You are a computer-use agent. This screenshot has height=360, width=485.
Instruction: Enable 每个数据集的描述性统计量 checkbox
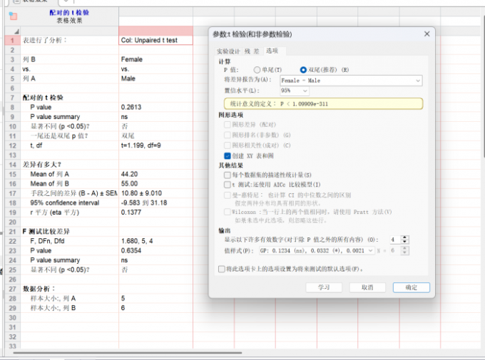[228, 175]
